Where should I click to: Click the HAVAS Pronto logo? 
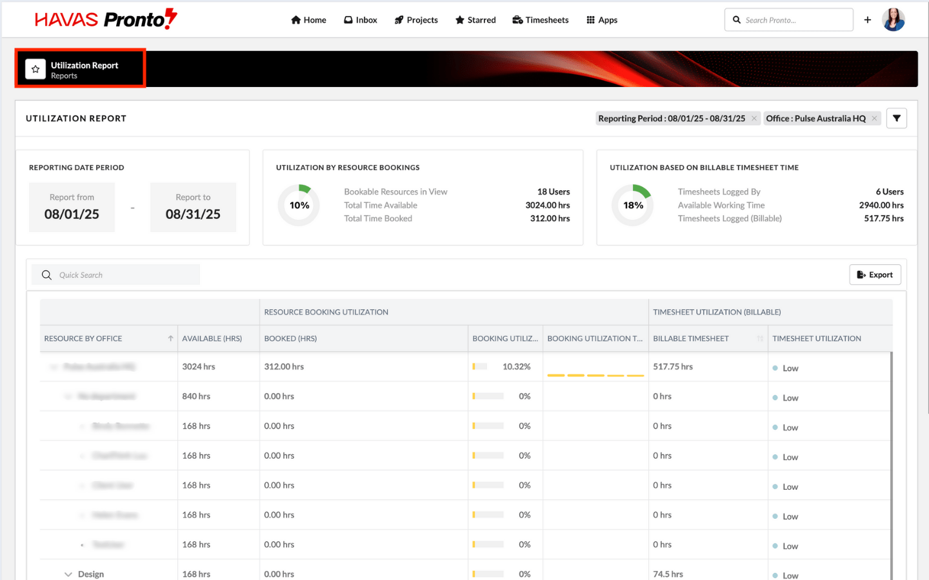[106, 19]
